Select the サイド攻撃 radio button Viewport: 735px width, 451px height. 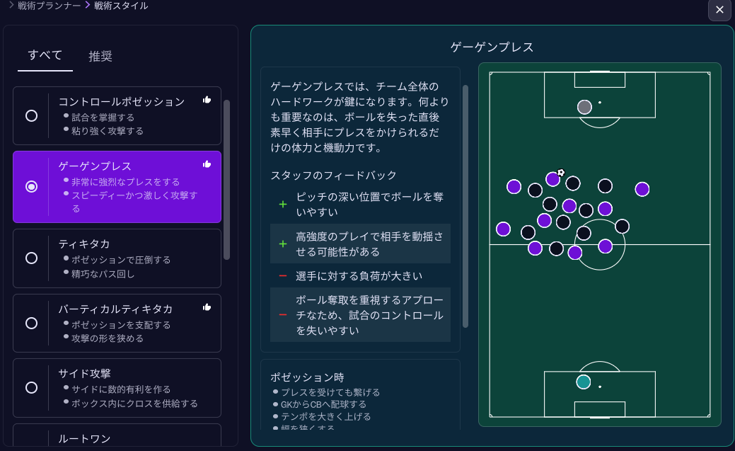point(31,387)
